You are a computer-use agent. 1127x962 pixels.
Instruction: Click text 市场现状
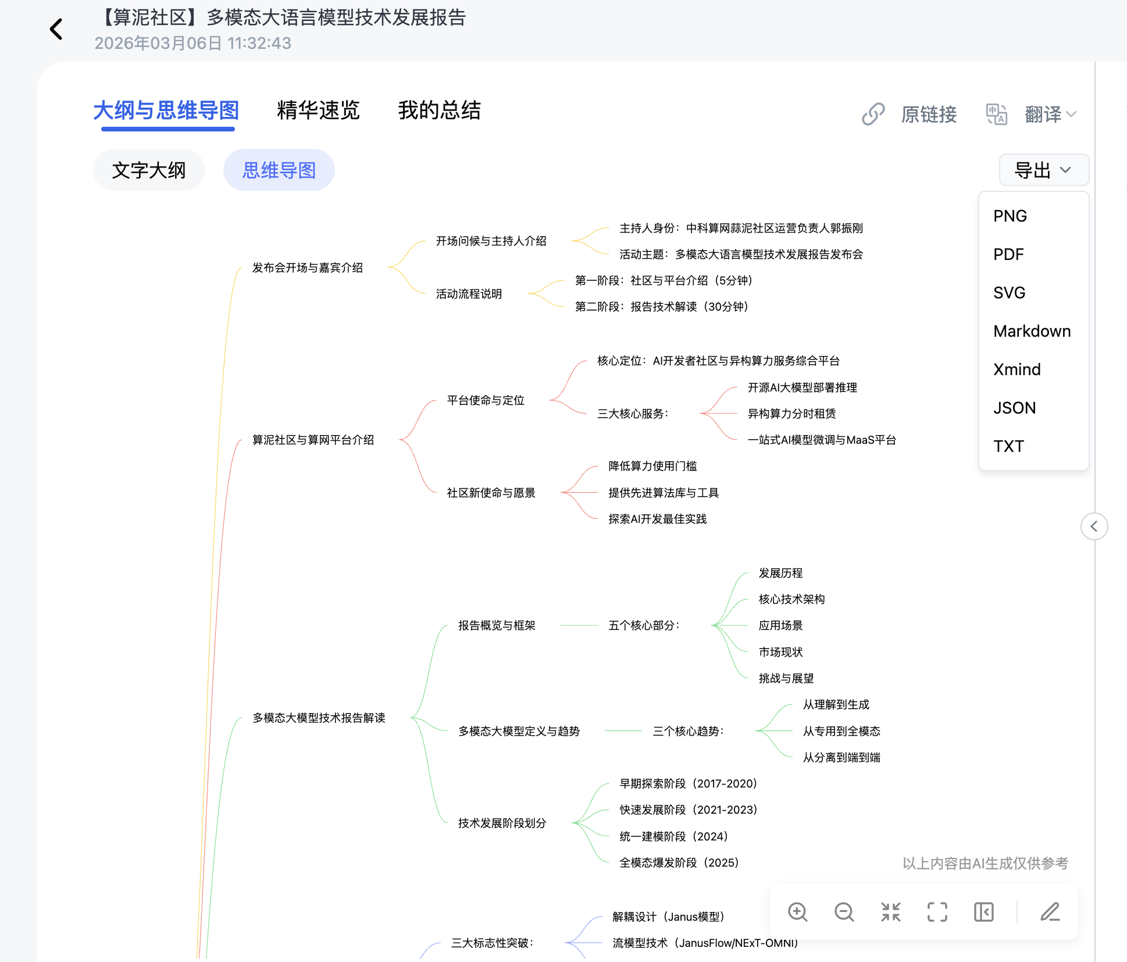pos(780,652)
